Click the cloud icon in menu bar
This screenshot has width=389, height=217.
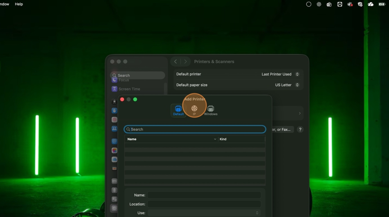pos(371,4)
